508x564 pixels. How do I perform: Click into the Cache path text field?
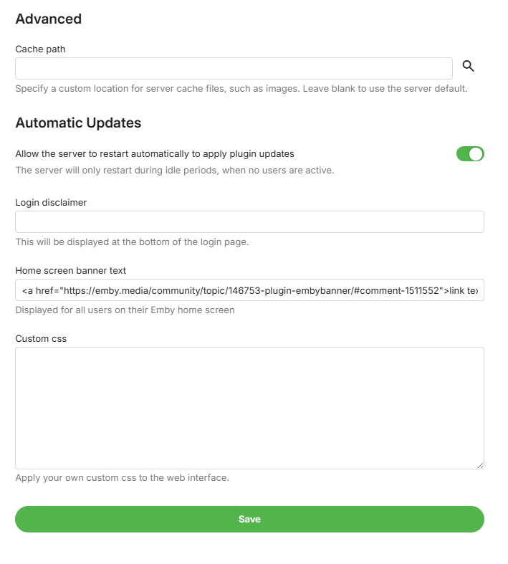click(x=234, y=69)
